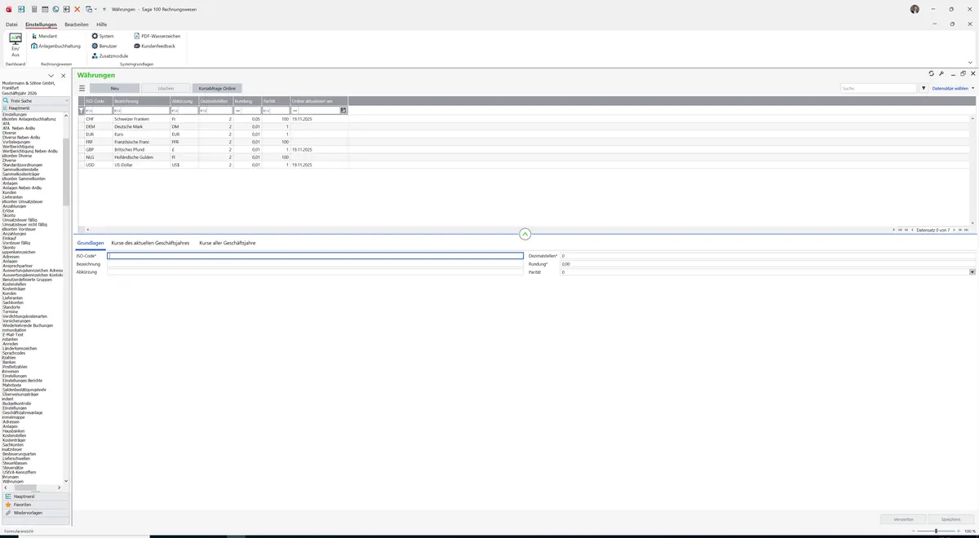The height and width of the screenshot is (538, 979).
Task: Click the ISO-Code input field
Action: pyautogui.click(x=315, y=256)
